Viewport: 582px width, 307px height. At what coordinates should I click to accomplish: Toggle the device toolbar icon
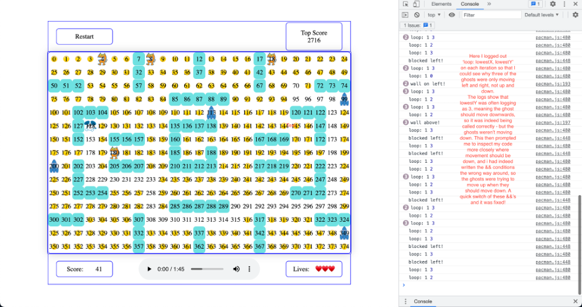point(417,4)
